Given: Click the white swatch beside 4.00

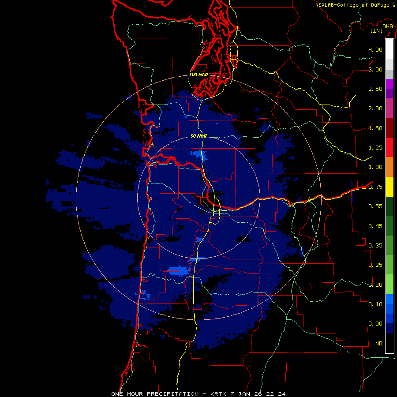Looking at the screenshot, I should [390, 49].
